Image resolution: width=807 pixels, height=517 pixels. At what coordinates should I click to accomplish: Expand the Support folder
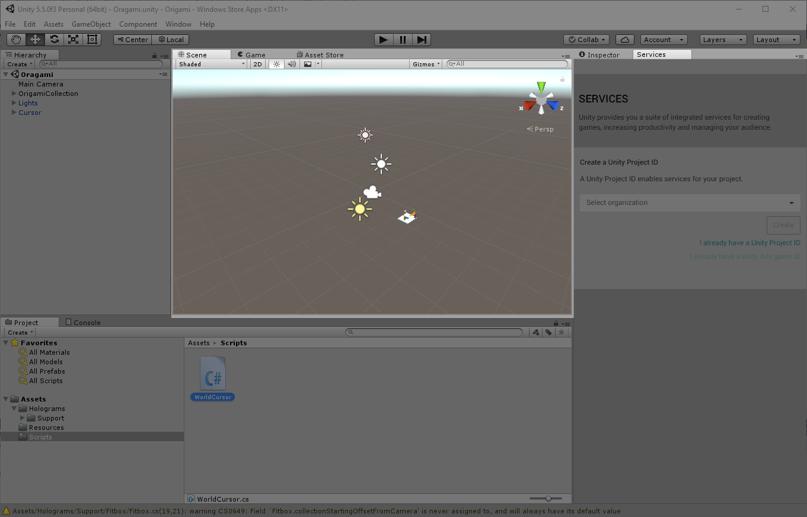pyautogui.click(x=23, y=418)
